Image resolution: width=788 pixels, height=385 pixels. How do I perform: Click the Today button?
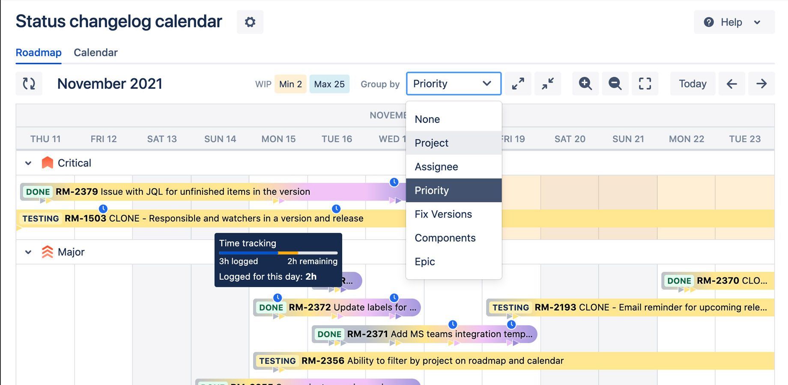(692, 83)
